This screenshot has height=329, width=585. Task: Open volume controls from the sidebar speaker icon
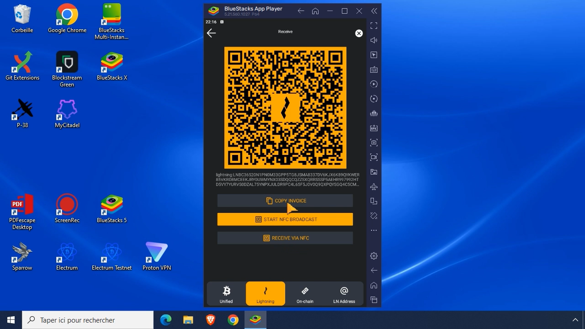click(374, 40)
